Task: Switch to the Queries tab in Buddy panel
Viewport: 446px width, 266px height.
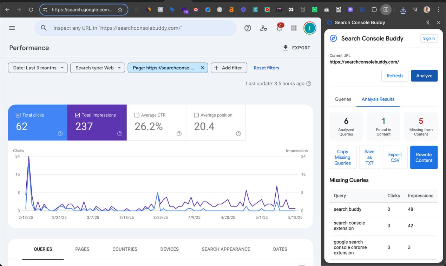Action: coord(343,99)
